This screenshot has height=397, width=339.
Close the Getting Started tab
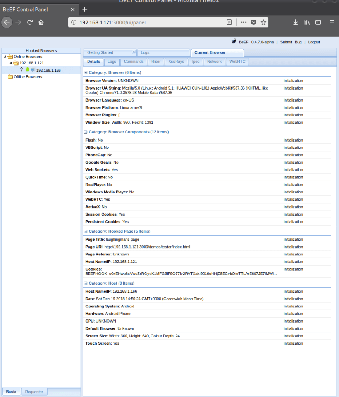(x=133, y=52)
